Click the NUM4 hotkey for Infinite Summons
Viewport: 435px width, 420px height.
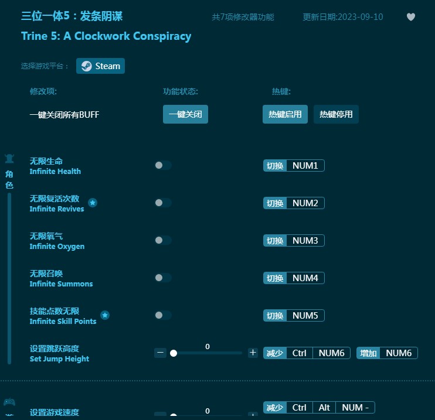point(305,278)
